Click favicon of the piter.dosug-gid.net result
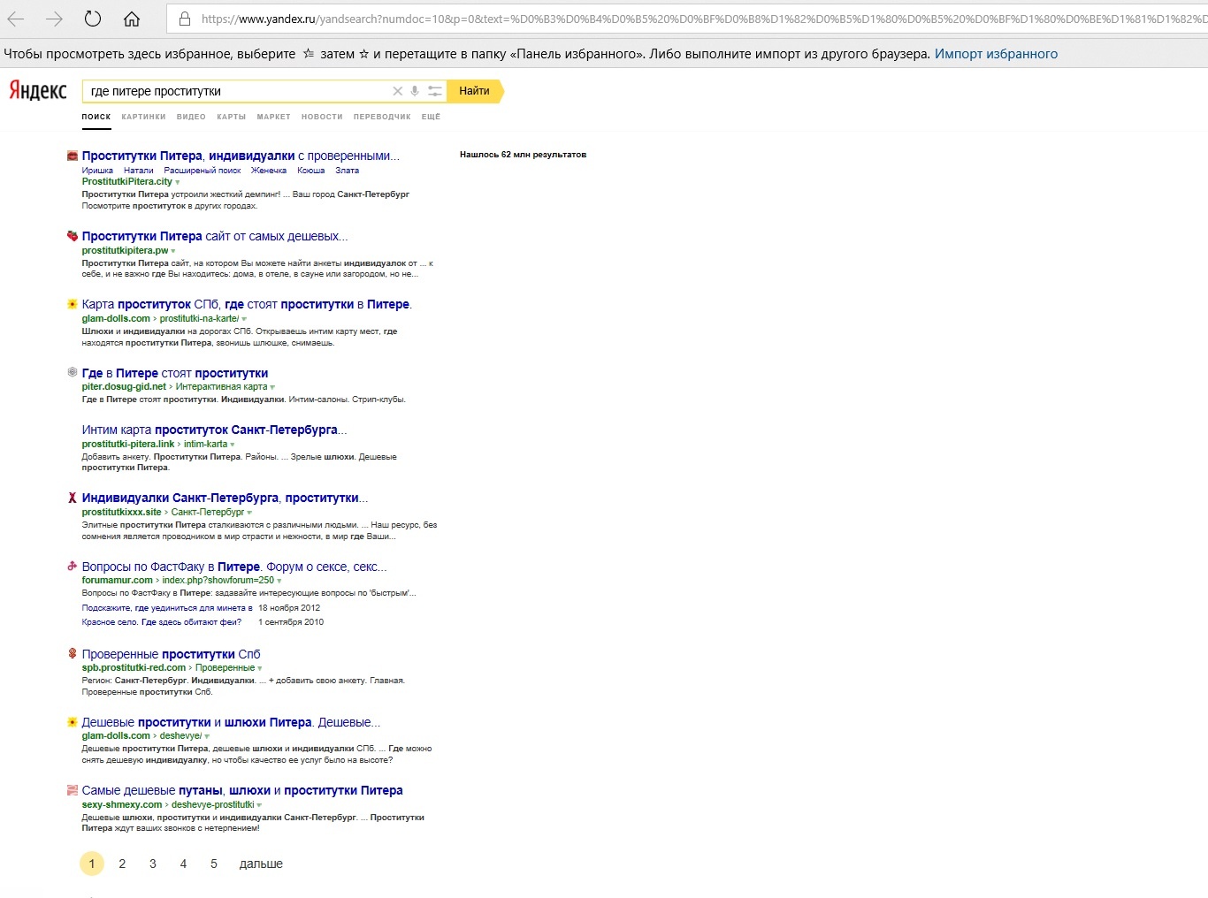 [73, 372]
